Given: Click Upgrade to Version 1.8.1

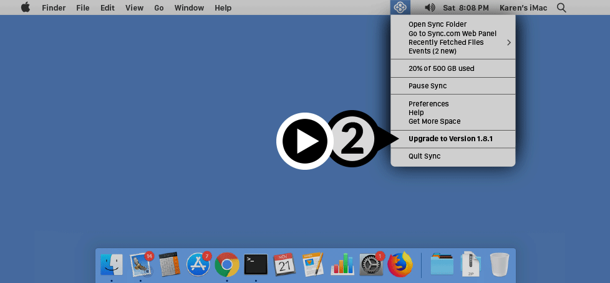Looking at the screenshot, I should (x=450, y=139).
